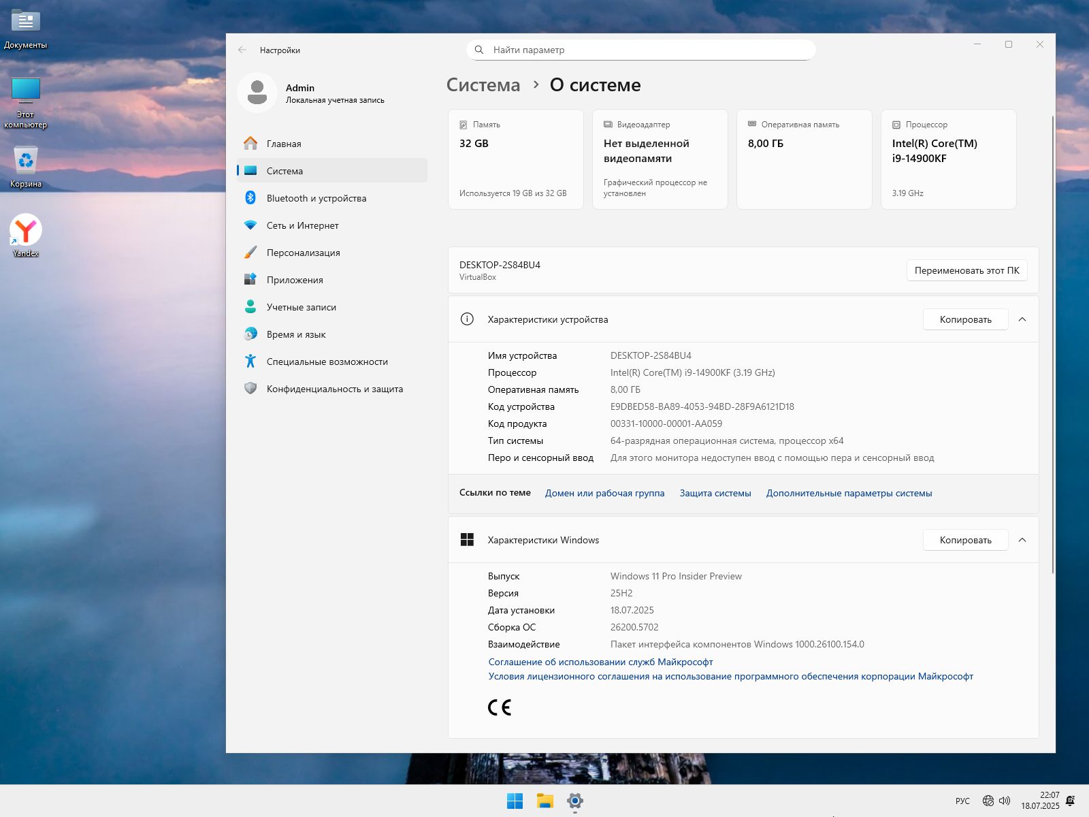Image resolution: width=1089 pixels, height=817 pixels.
Task: Click the Windows 11 Pro Insider Preview text
Action: point(675,576)
